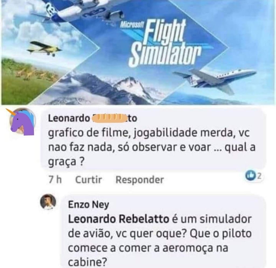Click the text of Leonardo's comment
This screenshot has height=268, width=276.
point(151,147)
